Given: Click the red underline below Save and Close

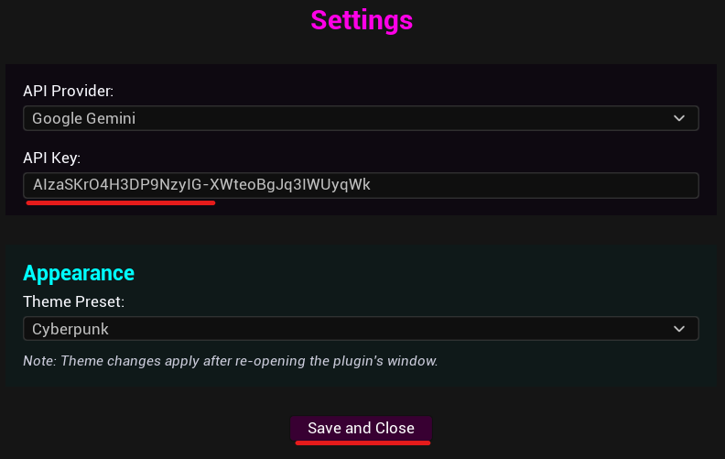Looking at the screenshot, I should (x=362, y=443).
